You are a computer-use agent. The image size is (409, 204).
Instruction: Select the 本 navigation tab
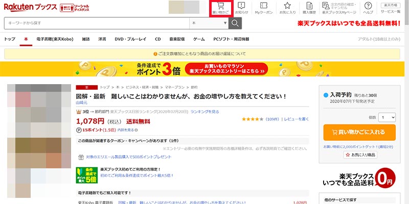26,39
